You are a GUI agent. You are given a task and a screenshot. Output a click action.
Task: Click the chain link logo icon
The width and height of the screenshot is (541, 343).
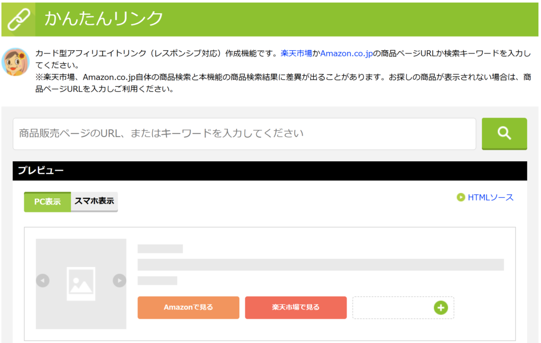pyautogui.click(x=18, y=20)
